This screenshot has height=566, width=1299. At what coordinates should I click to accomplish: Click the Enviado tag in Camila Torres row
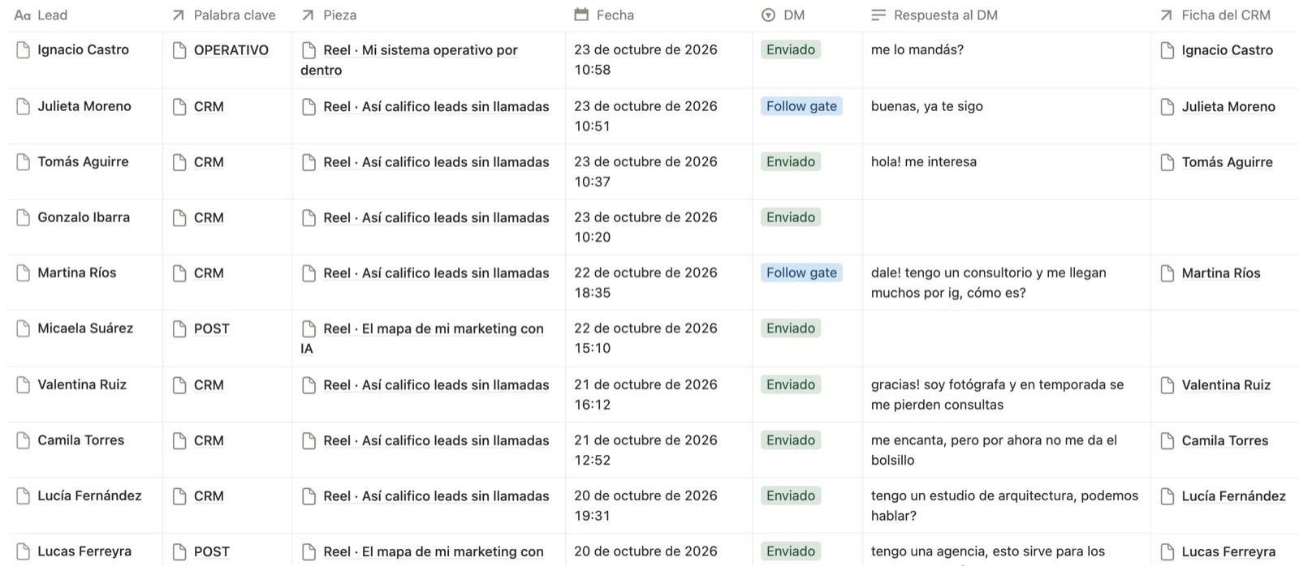click(791, 440)
